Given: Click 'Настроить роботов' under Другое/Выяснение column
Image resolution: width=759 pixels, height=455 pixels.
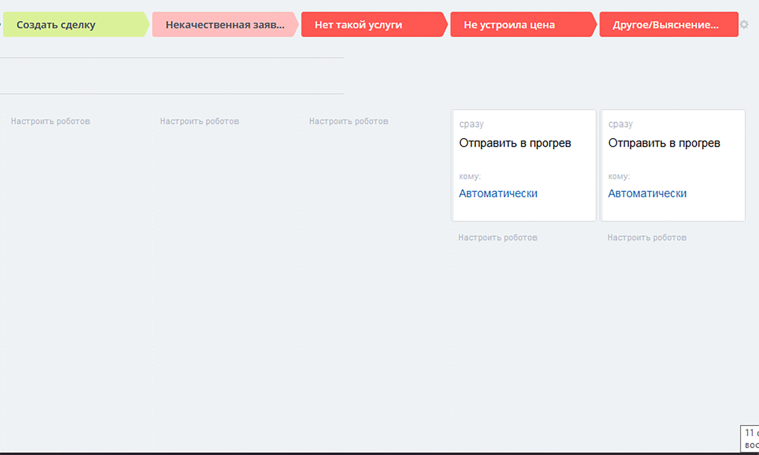Looking at the screenshot, I should [x=646, y=238].
